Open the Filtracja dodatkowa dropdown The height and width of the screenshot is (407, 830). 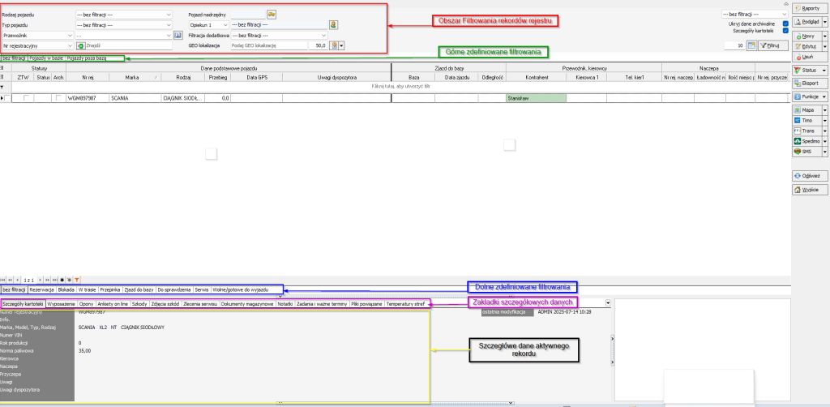(323, 36)
